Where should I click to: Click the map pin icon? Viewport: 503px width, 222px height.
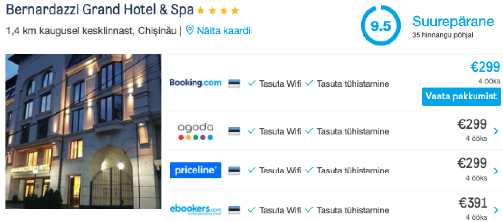tap(190, 31)
